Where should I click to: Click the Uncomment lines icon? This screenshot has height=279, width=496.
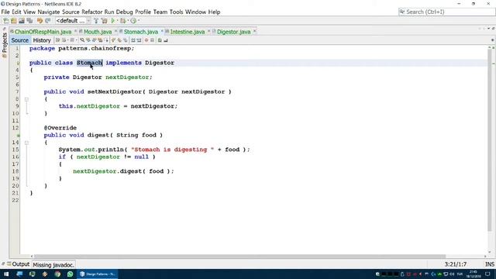(x=165, y=40)
